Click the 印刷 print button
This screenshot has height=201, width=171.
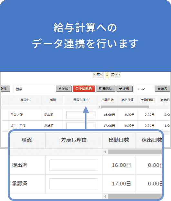coord(124,89)
